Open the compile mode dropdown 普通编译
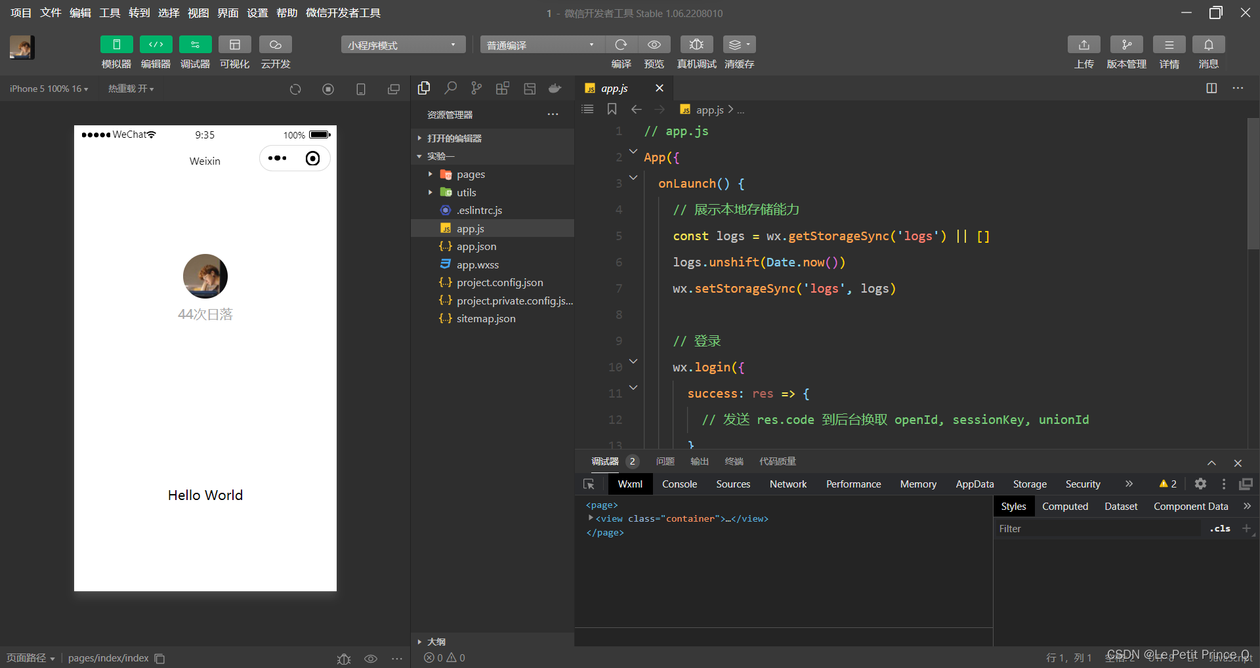 (x=541, y=45)
